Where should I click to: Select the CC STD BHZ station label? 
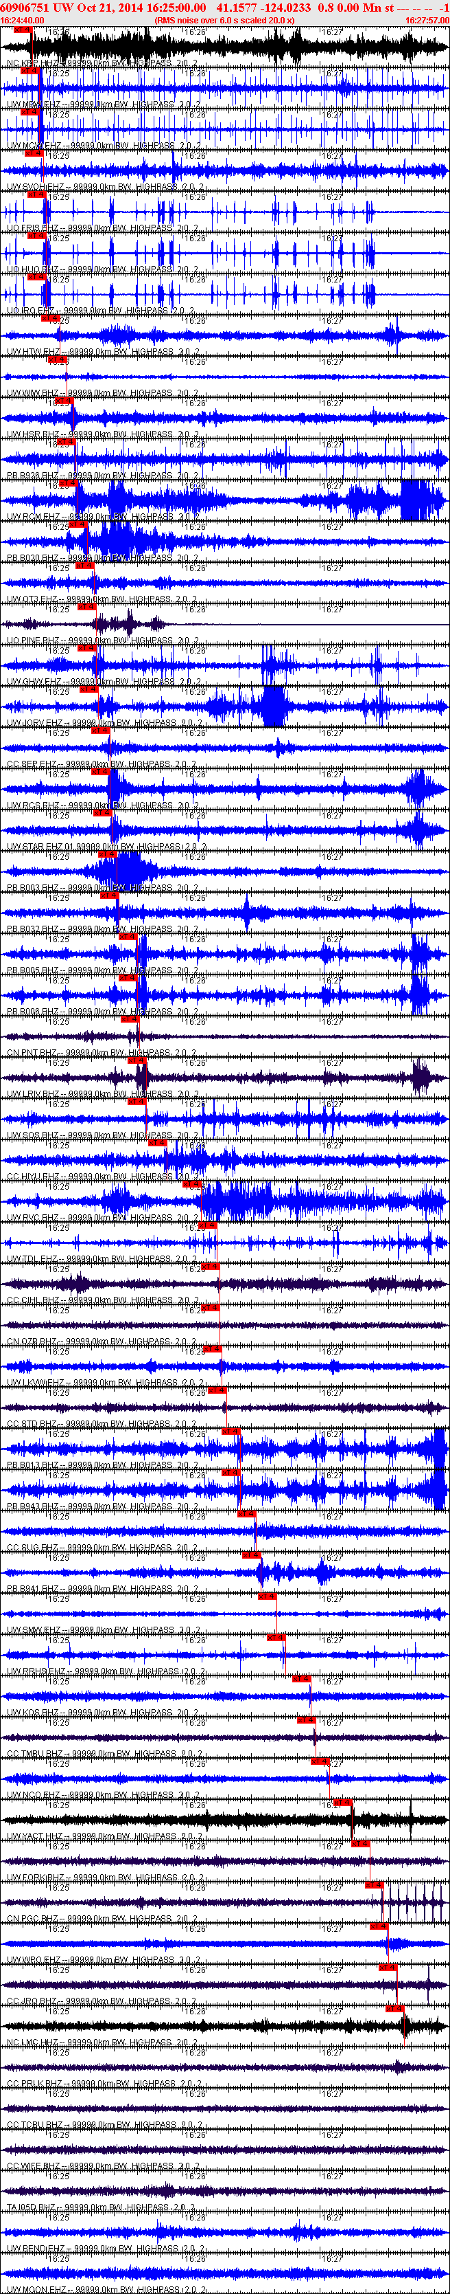tap(103, 1424)
